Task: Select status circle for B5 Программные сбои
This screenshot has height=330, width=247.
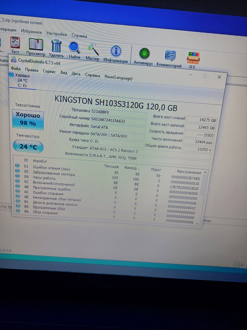Action: 18,206
